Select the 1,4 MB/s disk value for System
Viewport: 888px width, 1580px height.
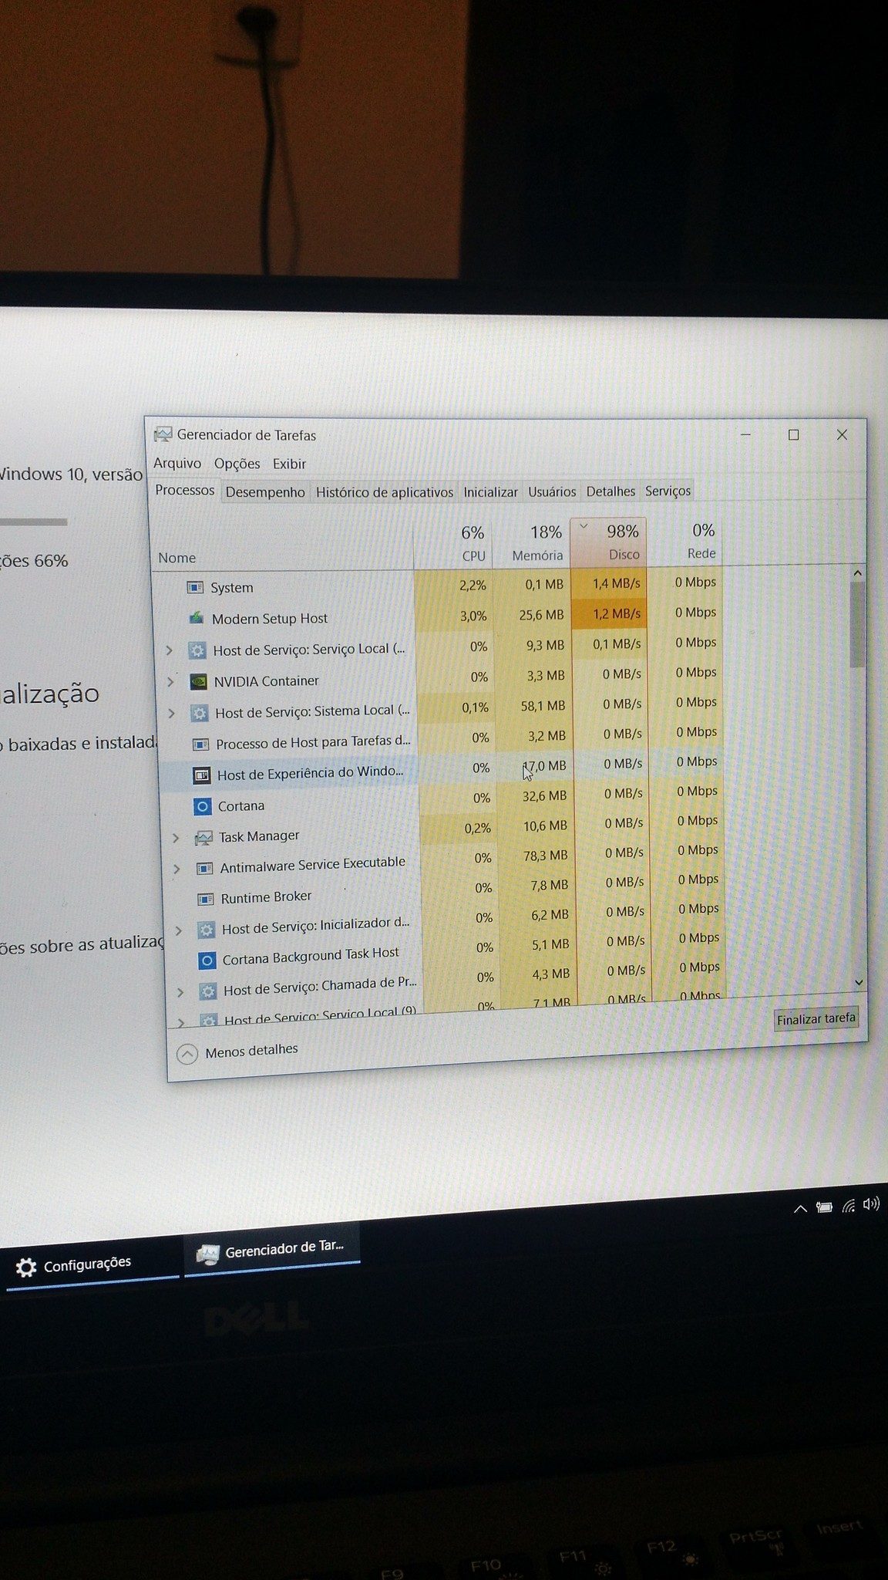[609, 583]
